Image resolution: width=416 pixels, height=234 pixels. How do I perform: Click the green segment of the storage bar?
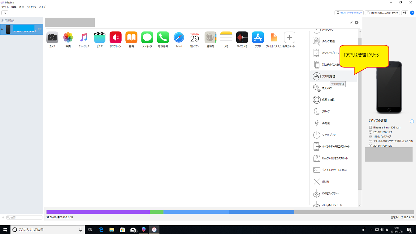tap(157, 212)
